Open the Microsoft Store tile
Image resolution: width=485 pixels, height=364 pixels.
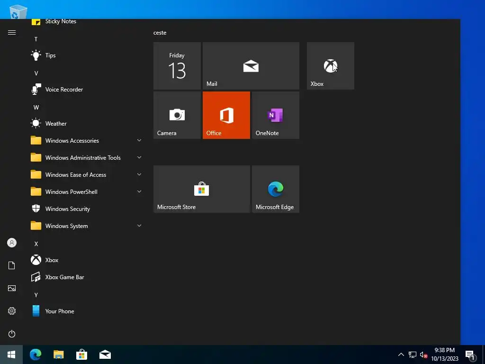pos(202,189)
